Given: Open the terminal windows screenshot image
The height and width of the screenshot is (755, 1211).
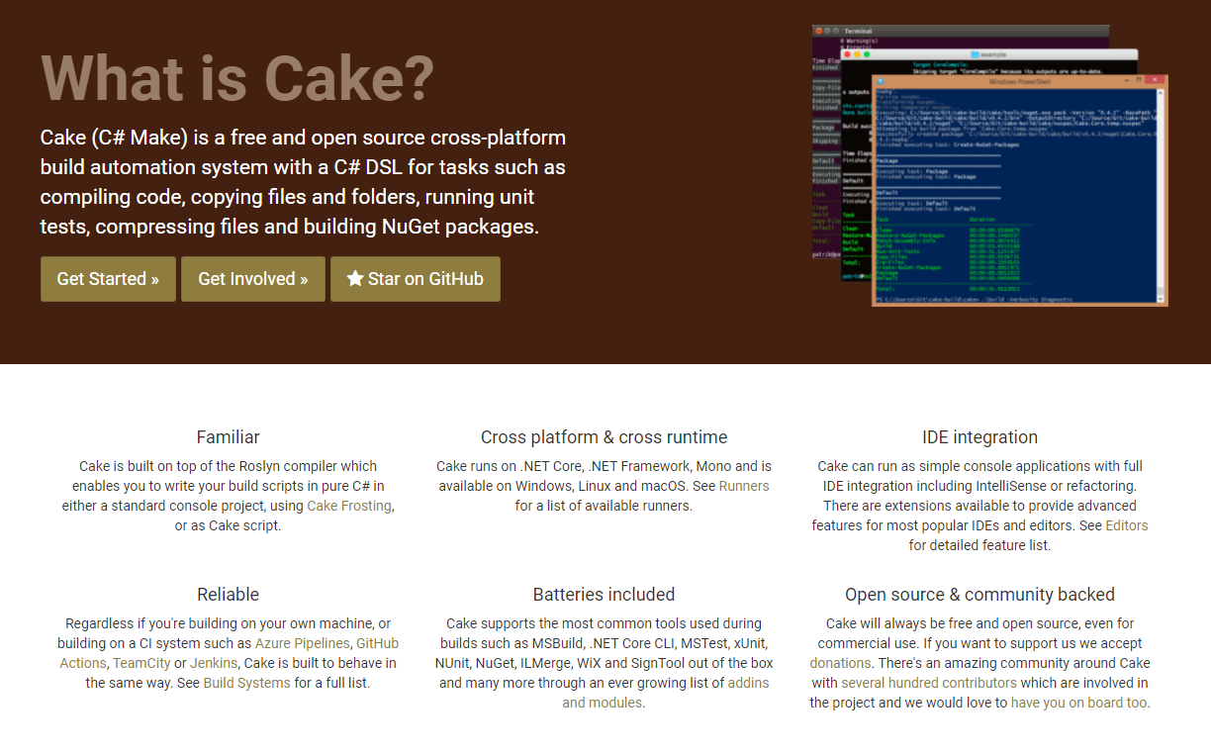Looking at the screenshot, I should coord(989,165).
